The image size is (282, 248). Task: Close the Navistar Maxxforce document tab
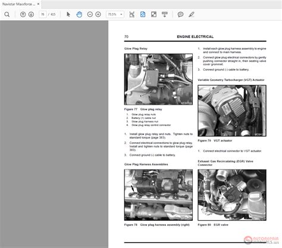(38, 4)
